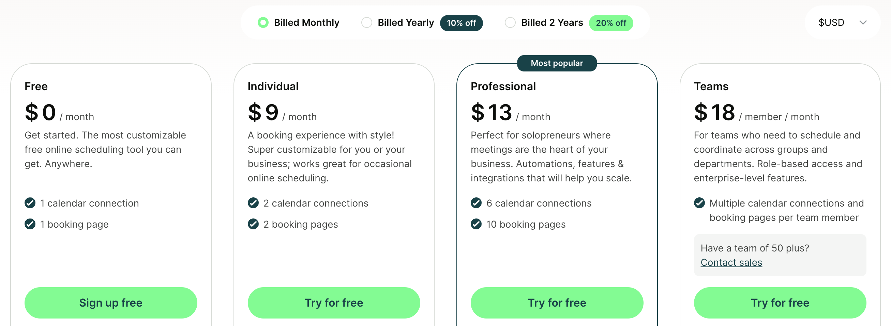The image size is (891, 326).
Task: Open the Contact sales link
Action: pyautogui.click(x=731, y=262)
